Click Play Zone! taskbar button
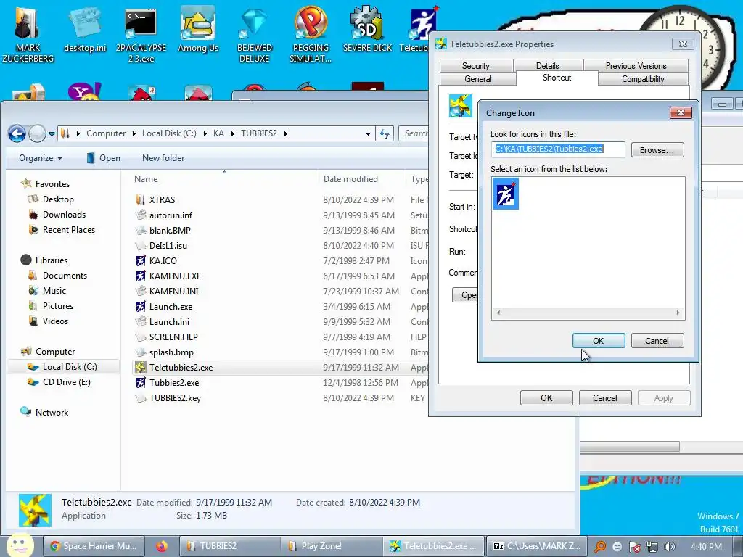The width and height of the screenshot is (743, 557). (332, 546)
